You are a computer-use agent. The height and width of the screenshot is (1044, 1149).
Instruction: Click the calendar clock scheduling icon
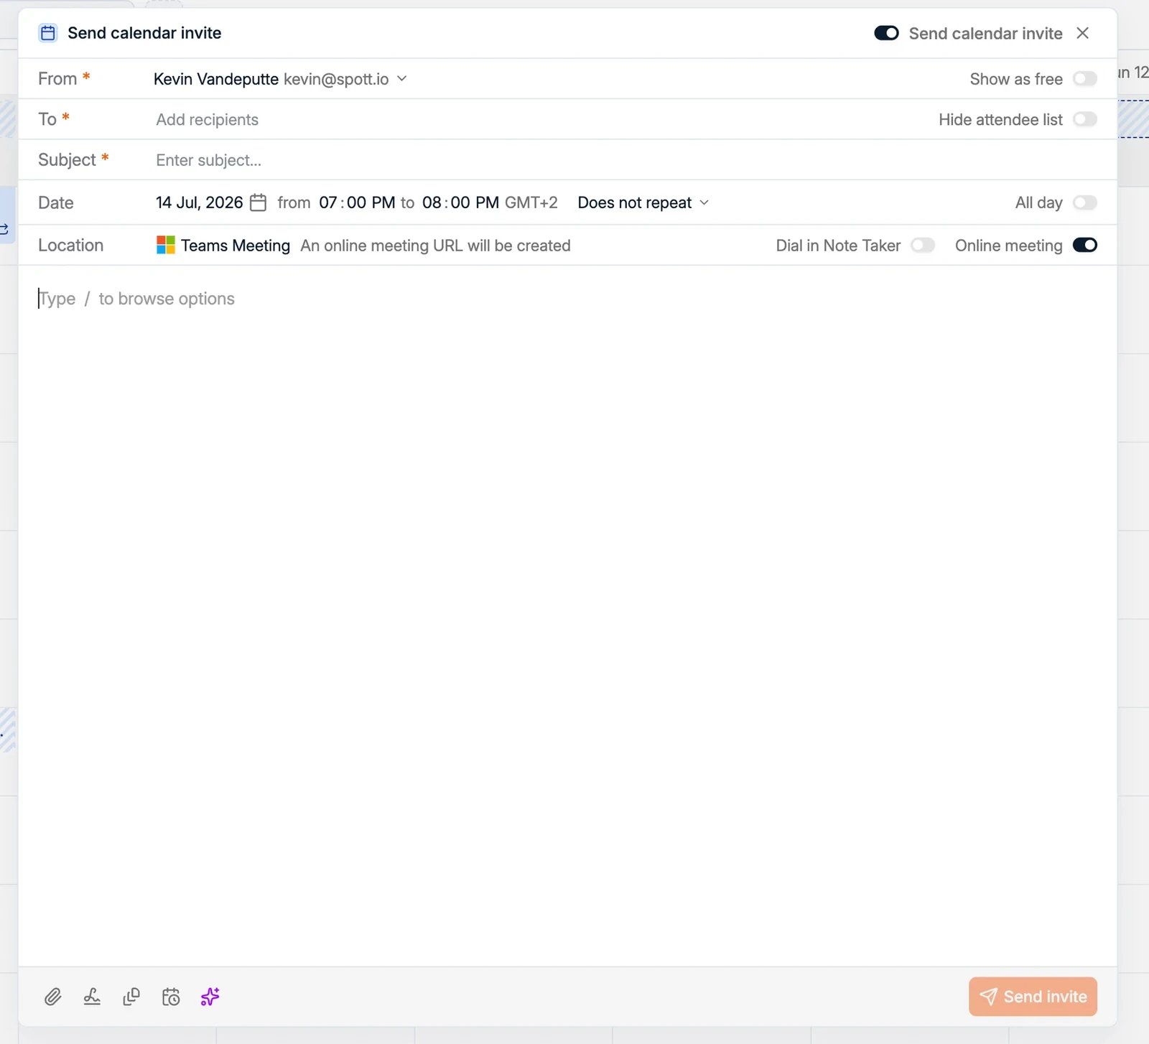[x=171, y=997]
